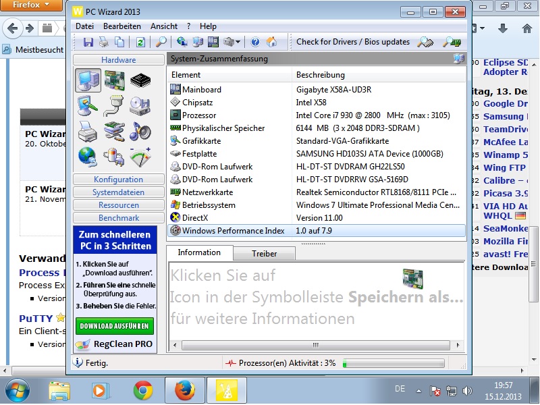Viewport: 540px width, 405px height.
Task: Select the Printers hardware icon
Action: tap(88, 132)
